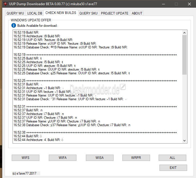
Task: Click the maximize window button
Action: point(176,4)
